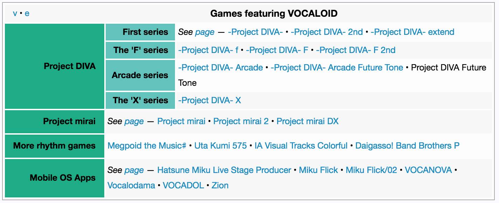Select the Project mirai DX link
The image size is (499, 203).
tap(308, 121)
